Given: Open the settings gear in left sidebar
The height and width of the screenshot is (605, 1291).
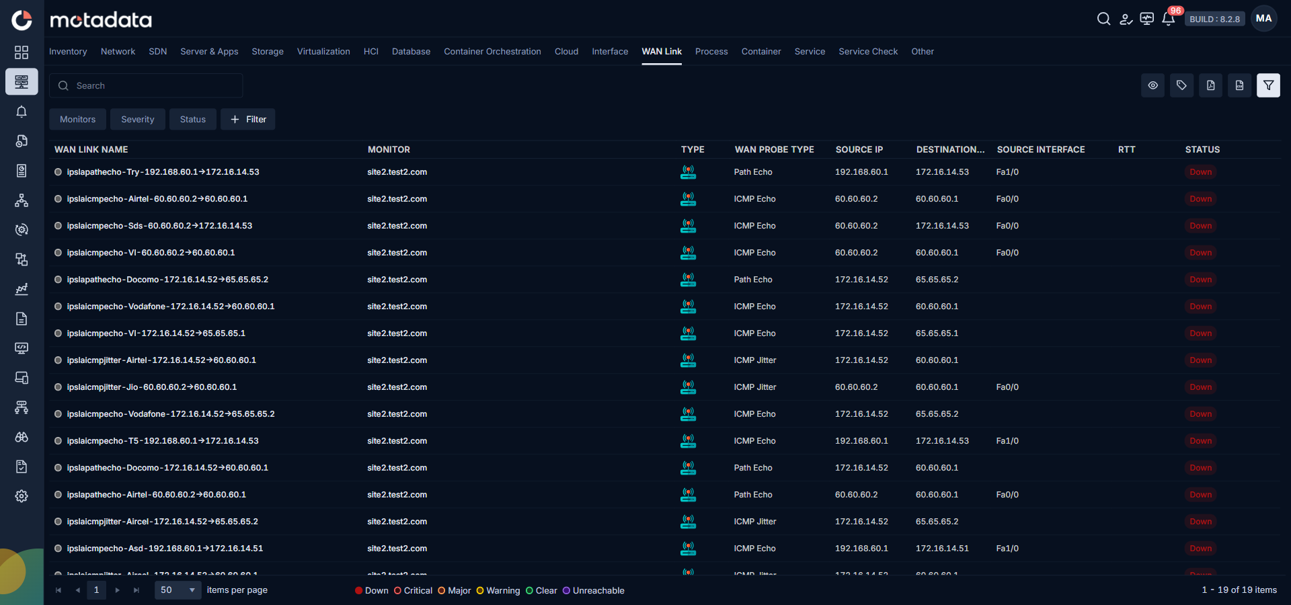Looking at the screenshot, I should click(x=22, y=496).
